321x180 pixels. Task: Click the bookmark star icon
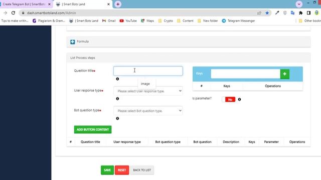[x=267, y=13]
